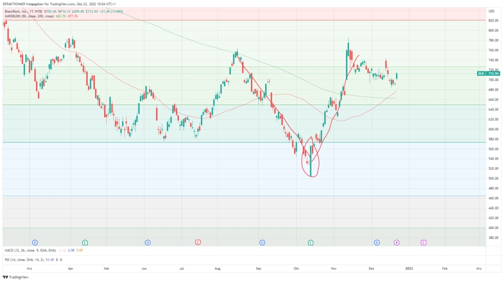Click the December dividend marker (D)
The width and height of the screenshot is (504, 282).
coord(377,243)
